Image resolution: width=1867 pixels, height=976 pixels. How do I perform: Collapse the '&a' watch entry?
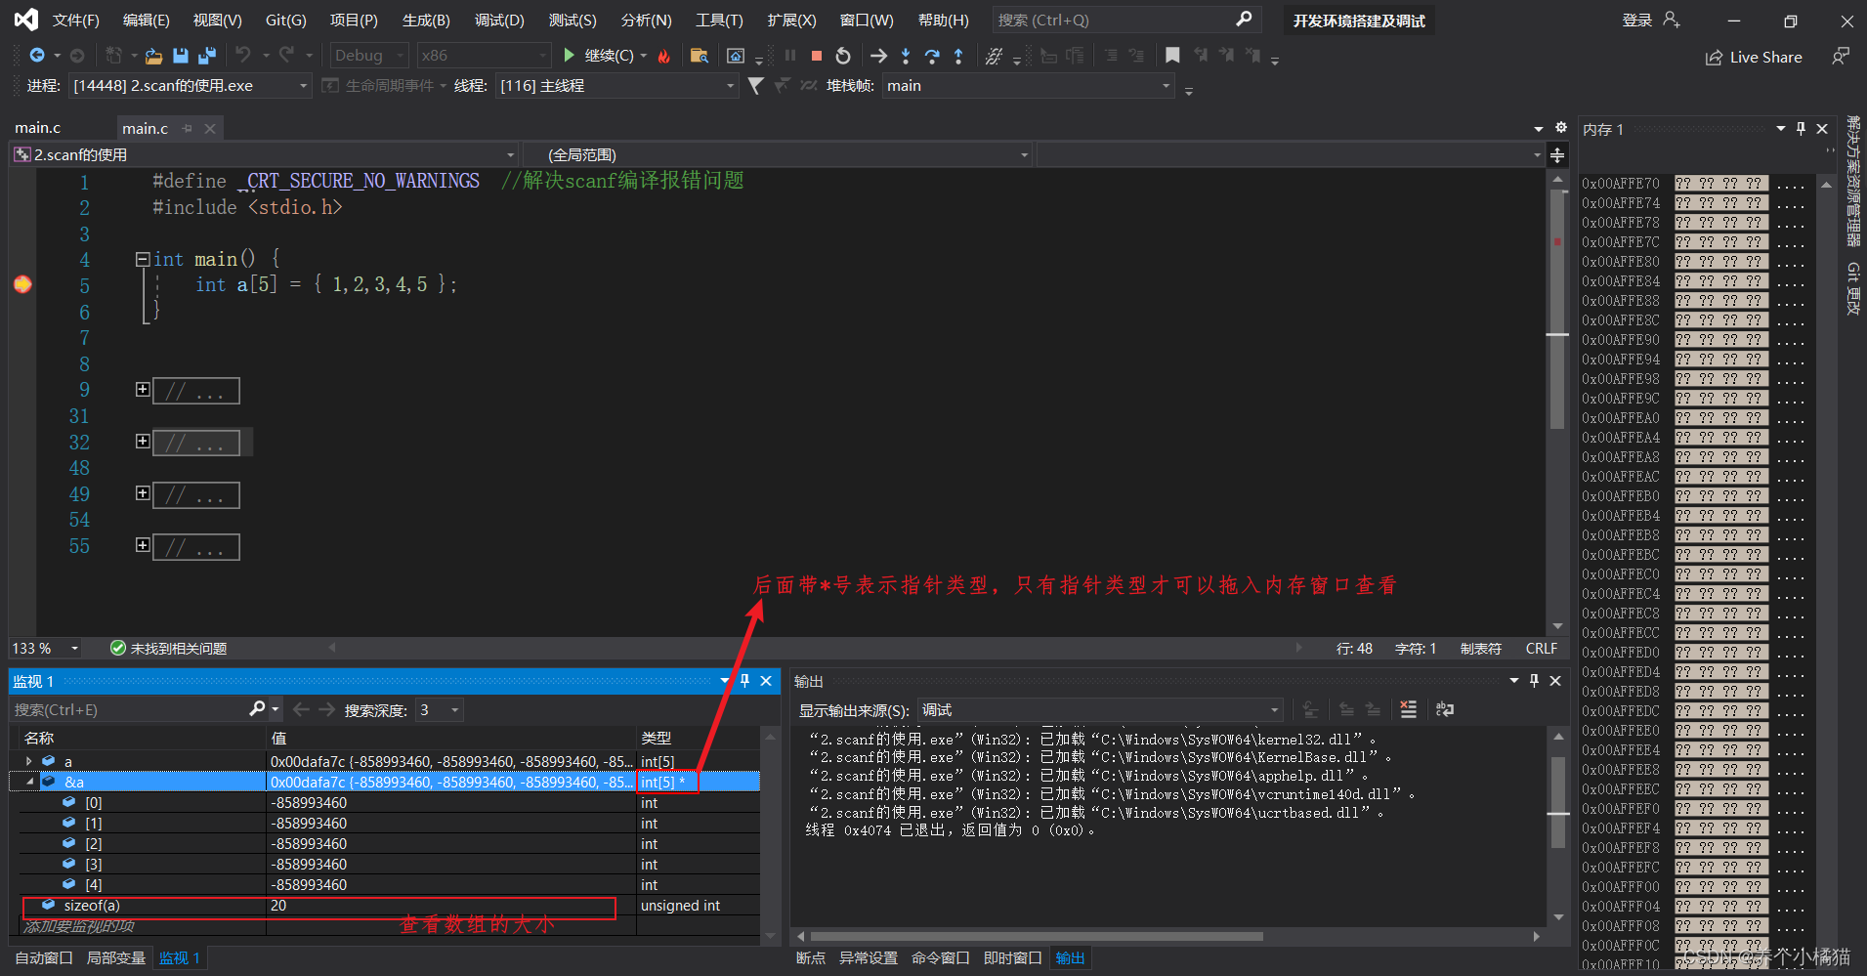pyautogui.click(x=29, y=782)
